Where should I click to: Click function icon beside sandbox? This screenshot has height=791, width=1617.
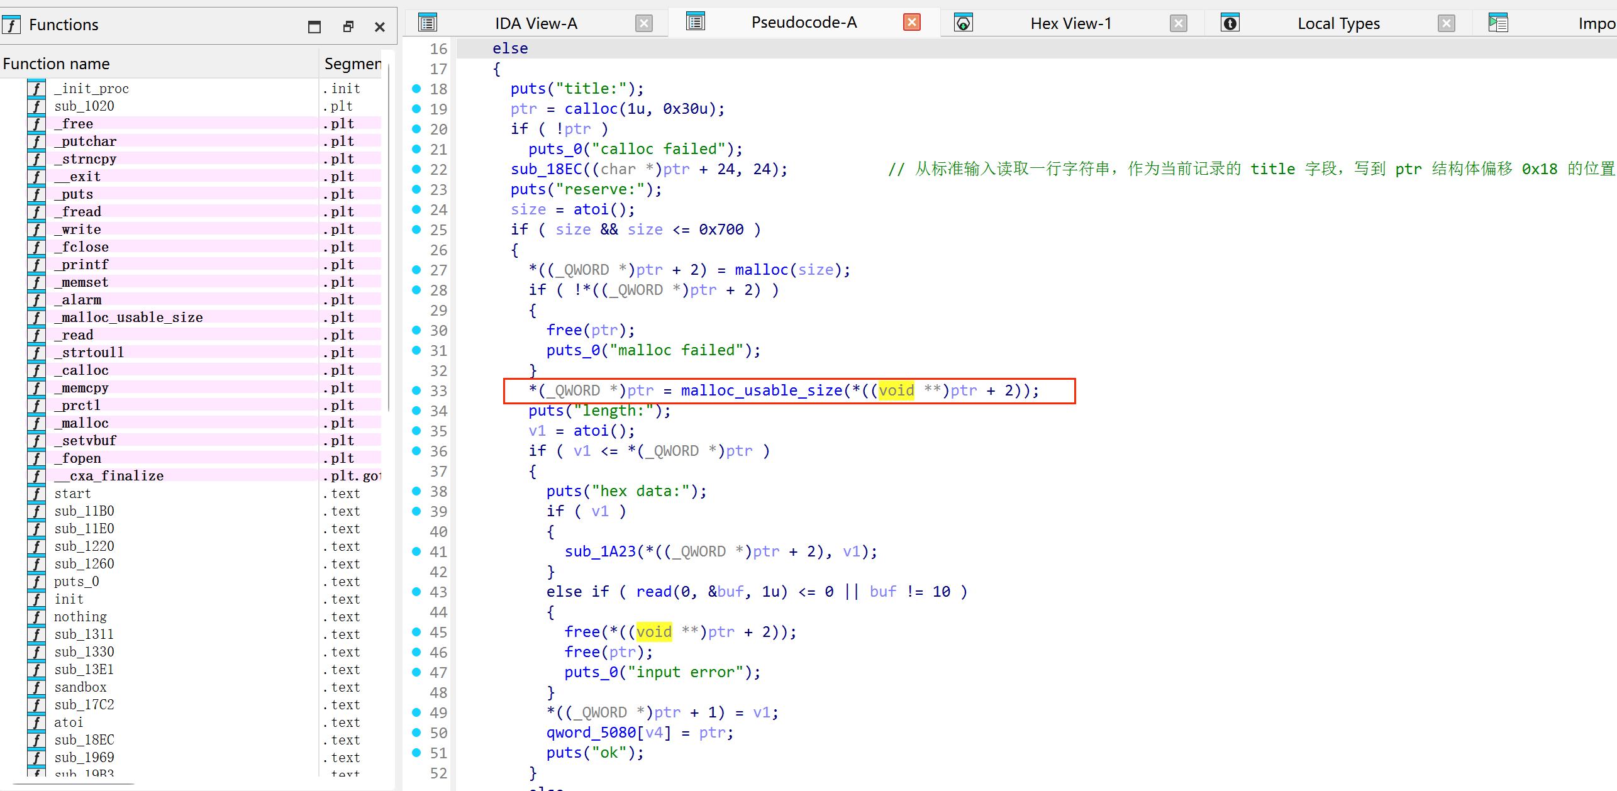coord(36,687)
